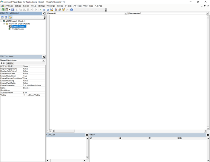Open the 編集 menu

click(x=18, y=6)
